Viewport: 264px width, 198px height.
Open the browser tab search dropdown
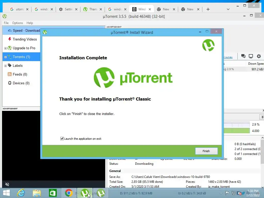click(x=228, y=9)
